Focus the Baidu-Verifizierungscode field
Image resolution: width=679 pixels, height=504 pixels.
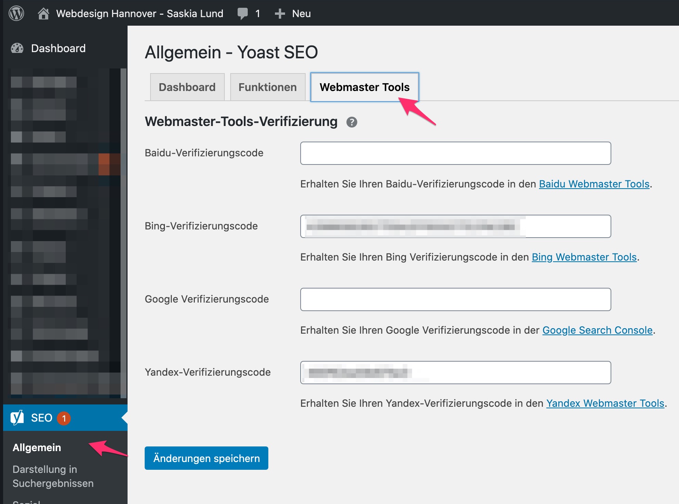coord(456,153)
